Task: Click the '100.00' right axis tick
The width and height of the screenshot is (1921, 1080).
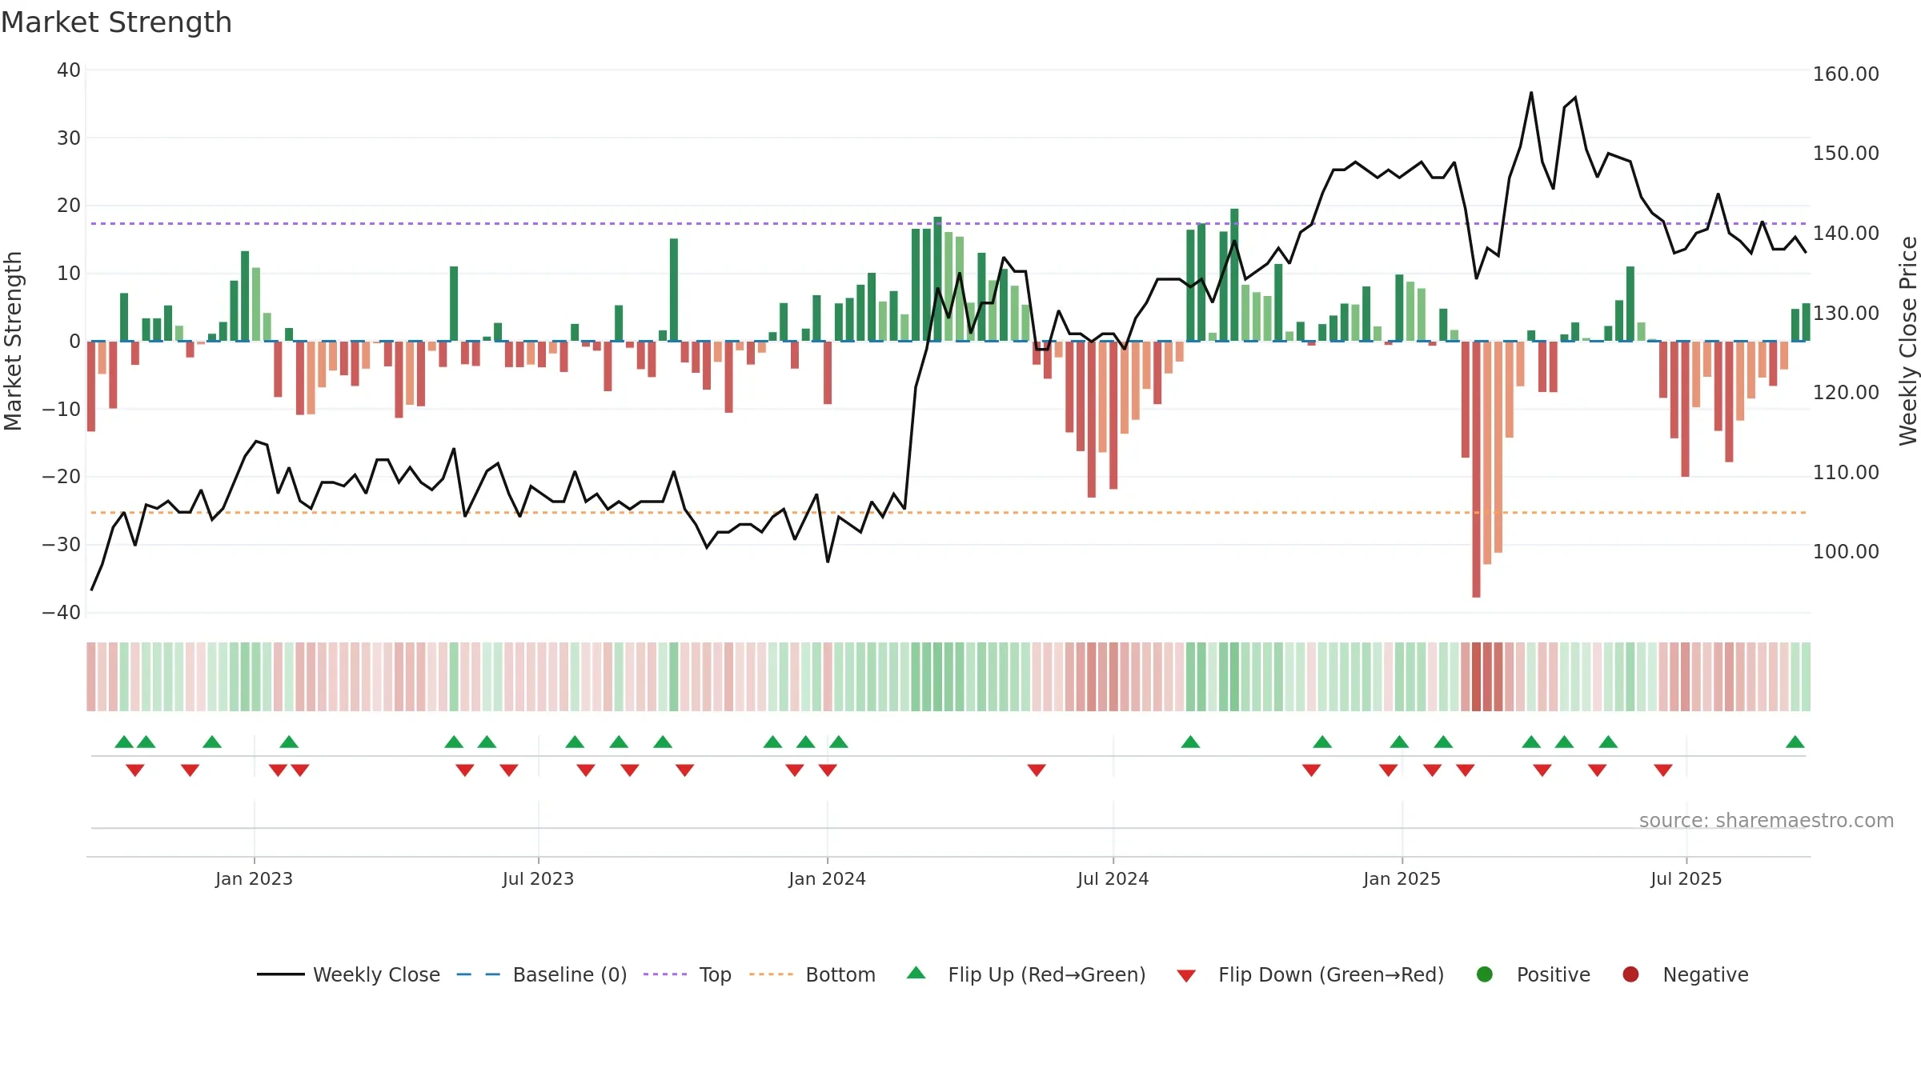Action: click(x=1846, y=552)
